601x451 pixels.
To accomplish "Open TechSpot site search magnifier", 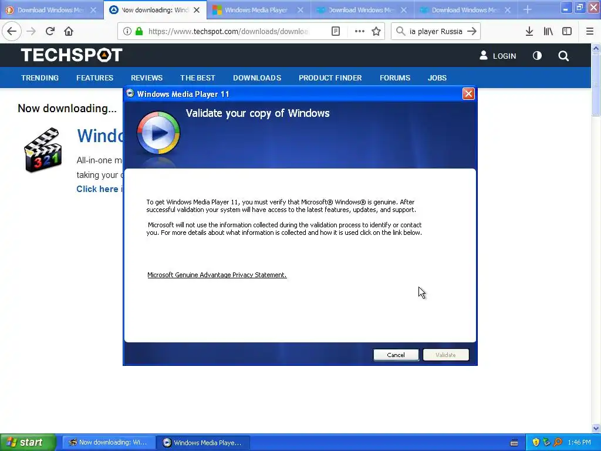I will [563, 56].
